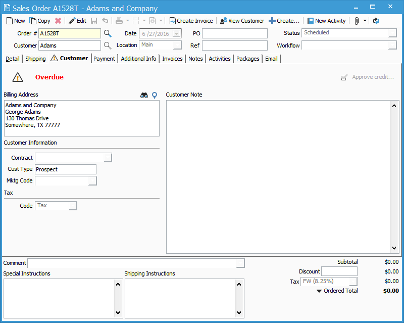
Task: Click Customer Note scrollbar down arrow
Action: [394, 248]
